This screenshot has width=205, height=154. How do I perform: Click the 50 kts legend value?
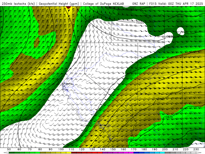pyautogui.click(x=9, y=149)
